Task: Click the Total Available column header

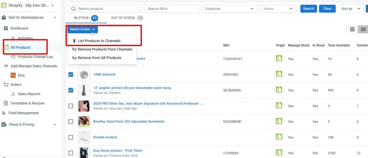Action: point(339,45)
